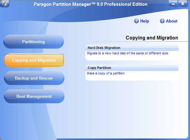Open the Backup and Rescue section
190x140 pixels.
pyautogui.click(x=34, y=78)
